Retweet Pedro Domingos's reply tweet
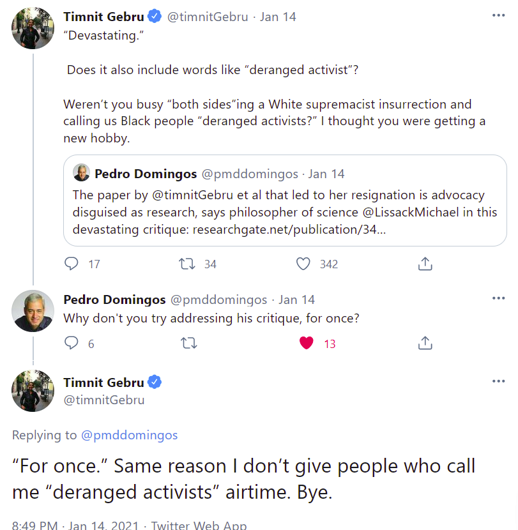 pos(188,344)
